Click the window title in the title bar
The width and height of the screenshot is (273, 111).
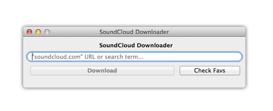click(x=134, y=32)
